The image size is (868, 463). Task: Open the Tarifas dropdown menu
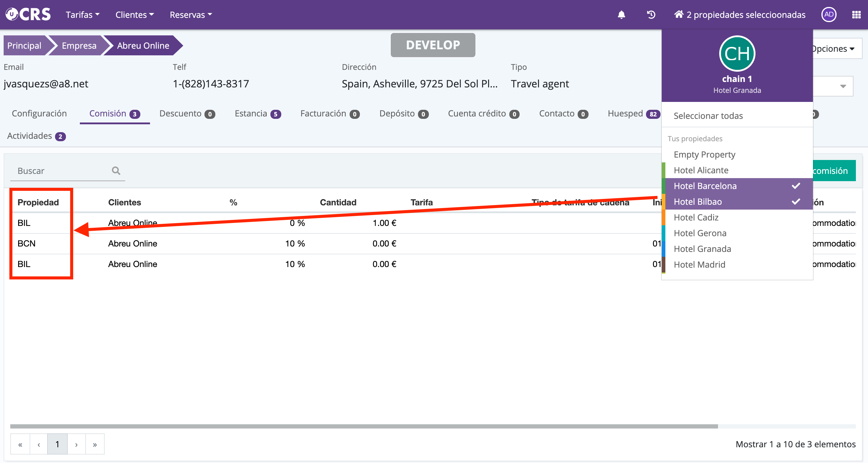coord(82,15)
